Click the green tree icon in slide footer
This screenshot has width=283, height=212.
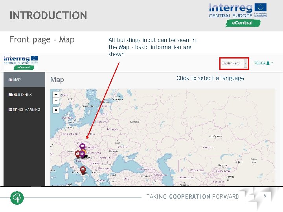click(17, 198)
